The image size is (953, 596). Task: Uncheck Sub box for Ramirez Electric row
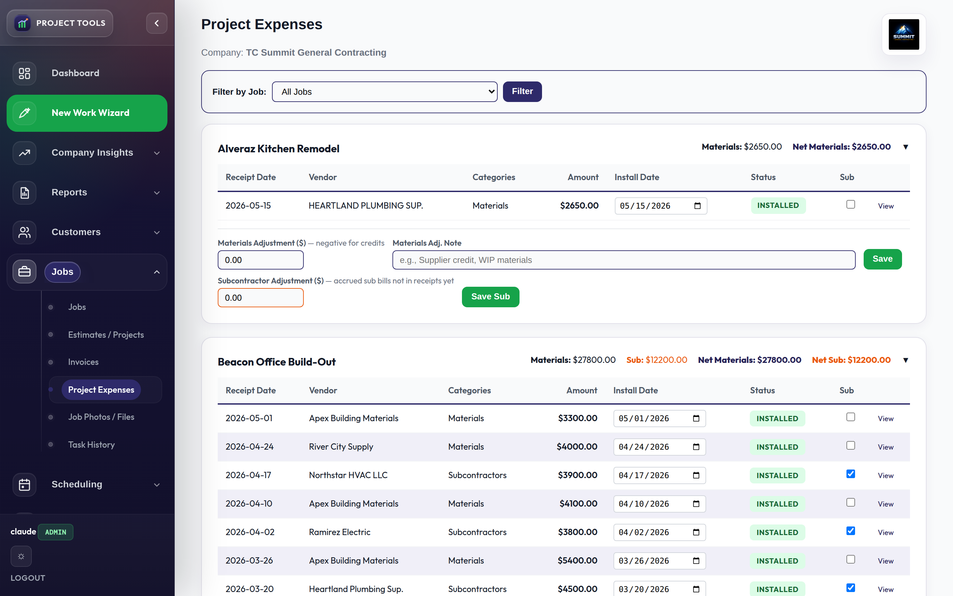tap(851, 530)
